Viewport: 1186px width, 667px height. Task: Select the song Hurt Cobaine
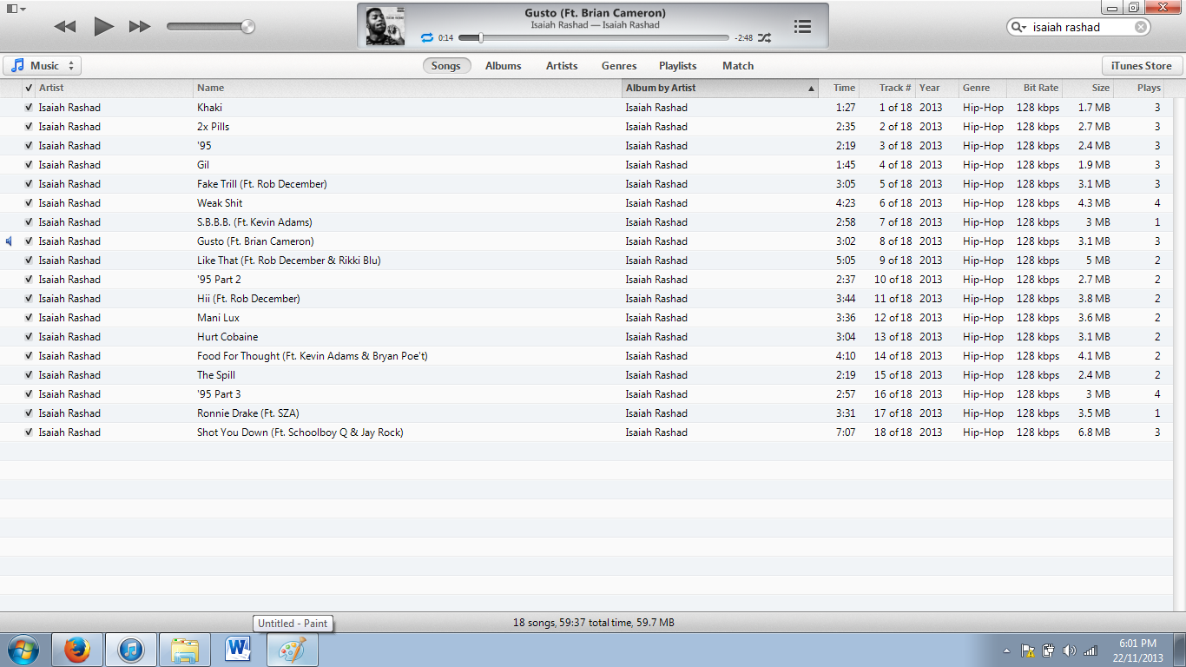pos(227,337)
